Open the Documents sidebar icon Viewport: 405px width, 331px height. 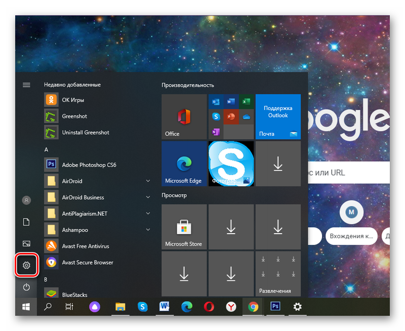[26, 222]
